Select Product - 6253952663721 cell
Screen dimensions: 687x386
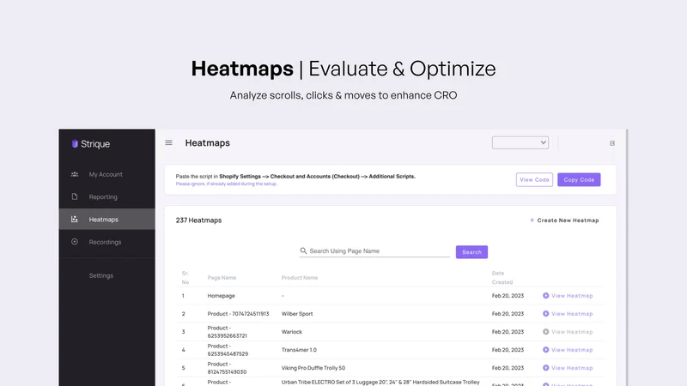point(228,332)
